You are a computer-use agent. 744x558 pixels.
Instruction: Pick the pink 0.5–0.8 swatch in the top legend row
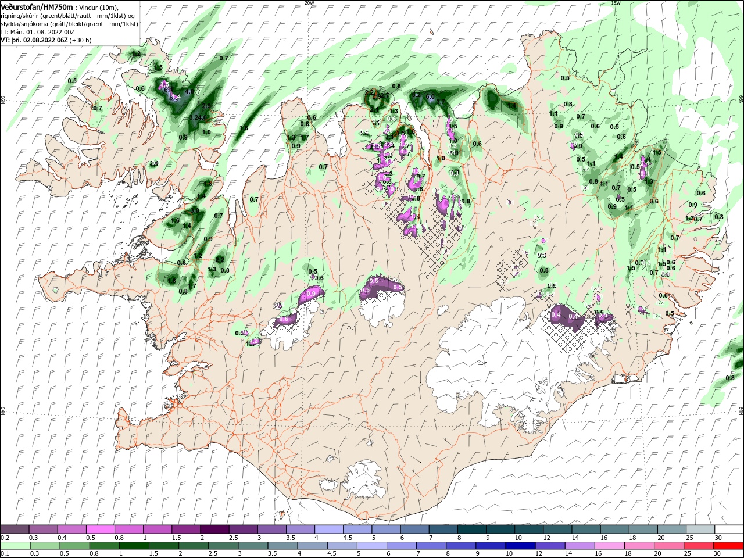click(100, 530)
